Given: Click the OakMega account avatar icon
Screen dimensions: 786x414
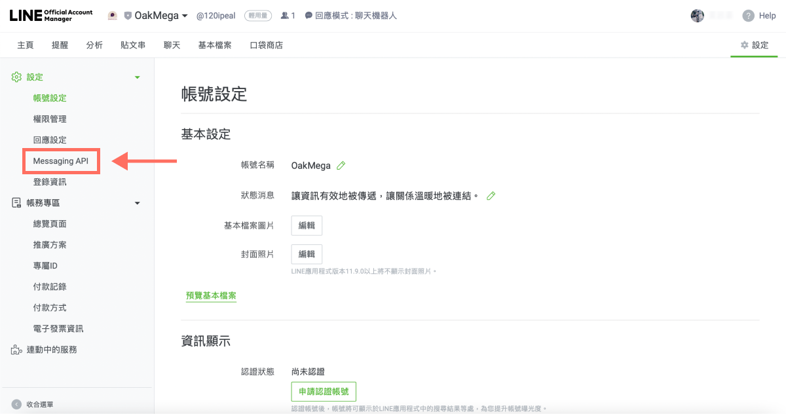Looking at the screenshot, I should pyautogui.click(x=112, y=16).
